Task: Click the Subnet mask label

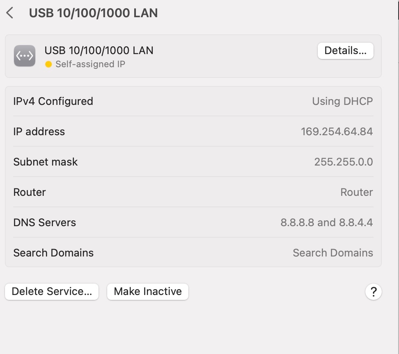Action: [45, 162]
